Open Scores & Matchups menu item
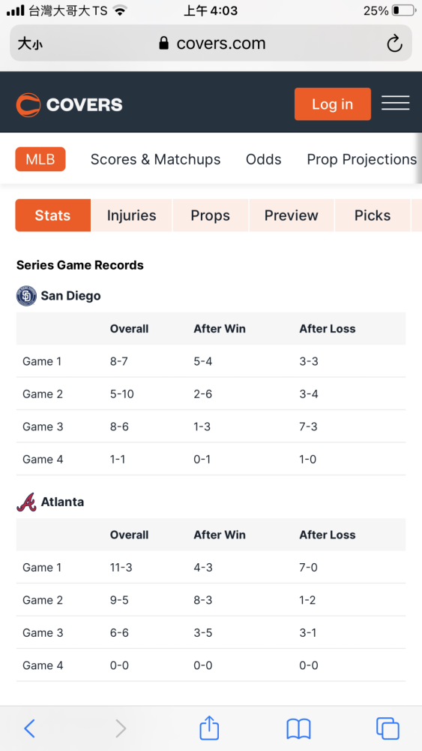This screenshot has width=422, height=751. pos(155,159)
